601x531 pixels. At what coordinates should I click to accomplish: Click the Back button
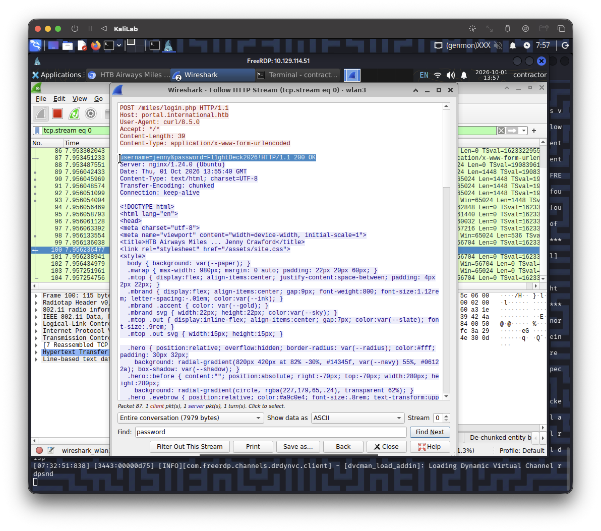click(x=343, y=447)
